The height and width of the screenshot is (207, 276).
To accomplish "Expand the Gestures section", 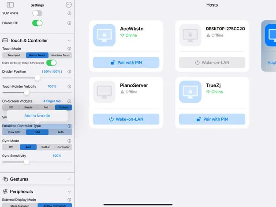I will [x=69, y=179].
